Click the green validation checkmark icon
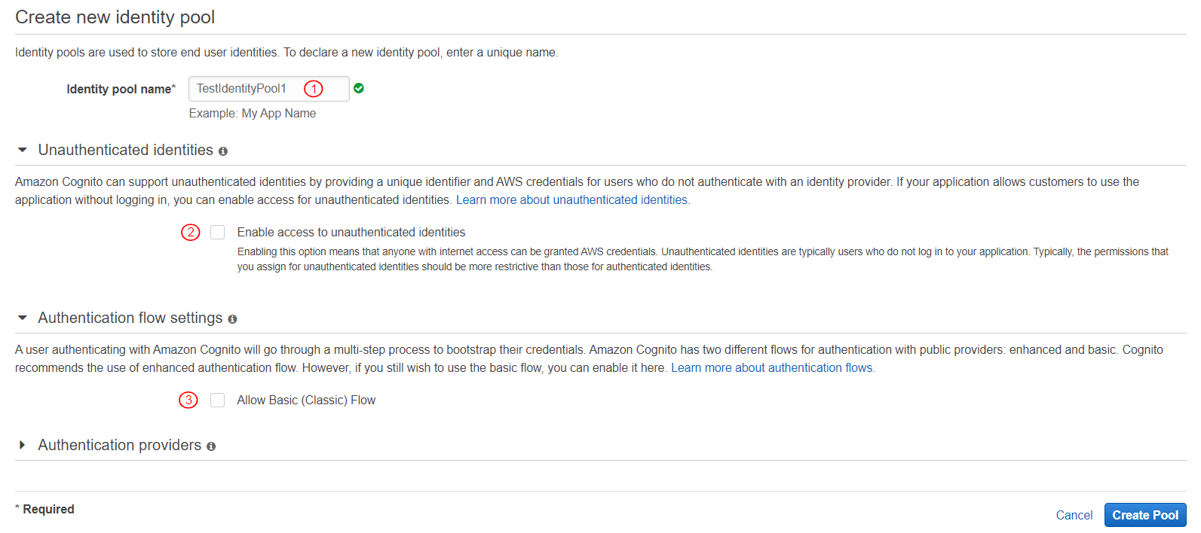 pyautogui.click(x=359, y=88)
